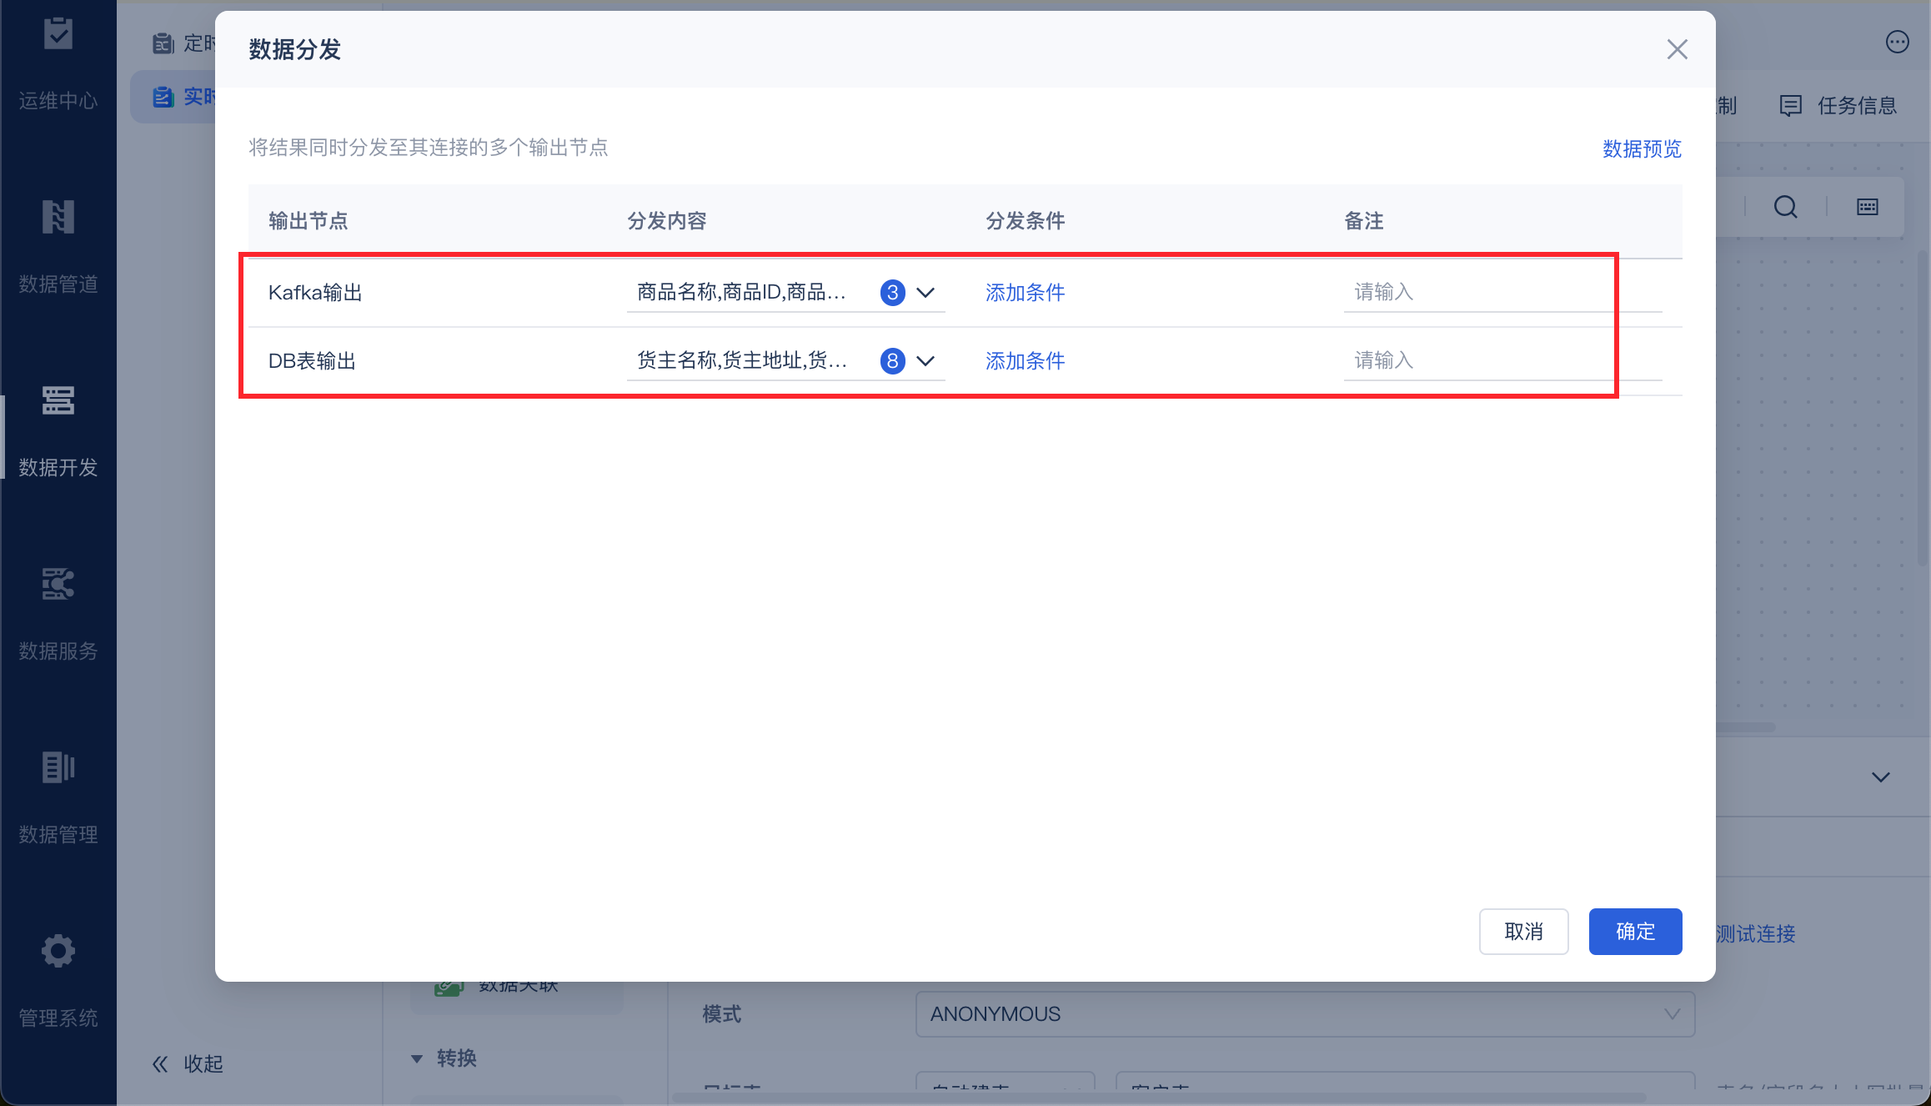Open the 管理系统 gear icon
1931x1106 pixels.
pyautogui.click(x=58, y=952)
